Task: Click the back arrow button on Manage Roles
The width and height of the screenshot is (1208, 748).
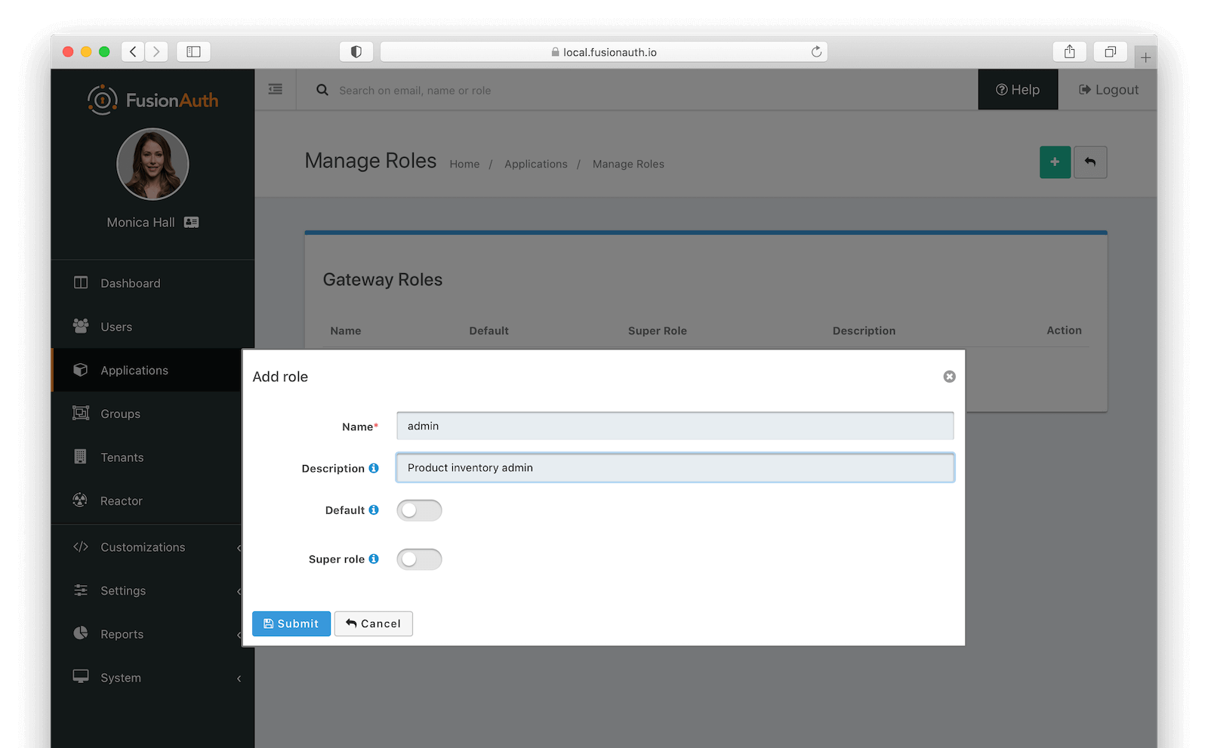Action: 1090,162
